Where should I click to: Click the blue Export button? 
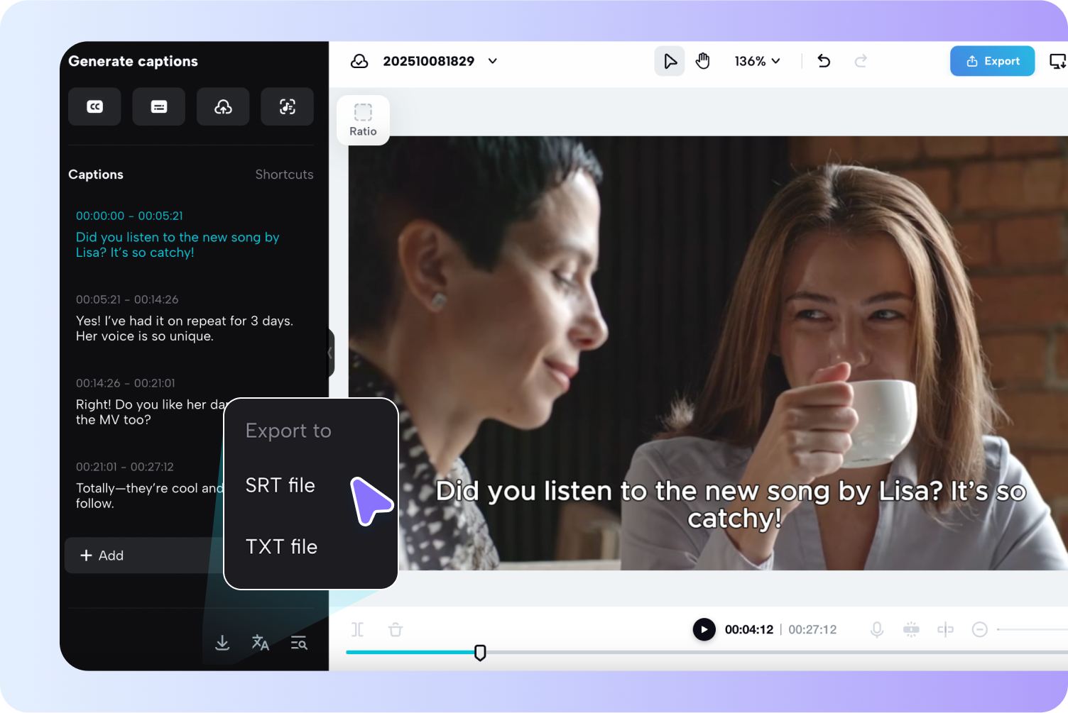pyautogui.click(x=993, y=61)
